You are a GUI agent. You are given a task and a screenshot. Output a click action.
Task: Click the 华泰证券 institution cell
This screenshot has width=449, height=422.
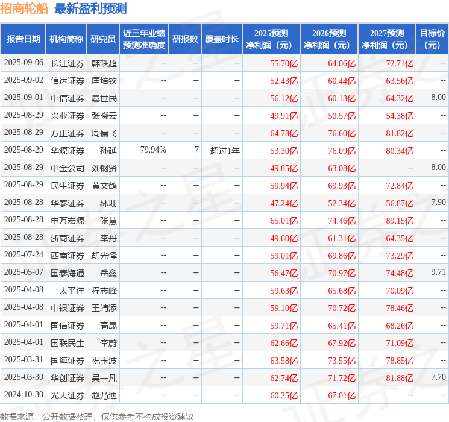tap(68, 203)
